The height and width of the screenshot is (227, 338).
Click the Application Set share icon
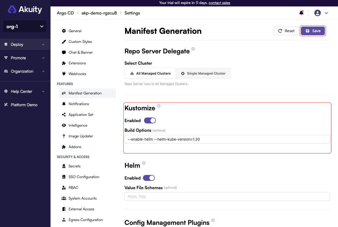coord(64,115)
